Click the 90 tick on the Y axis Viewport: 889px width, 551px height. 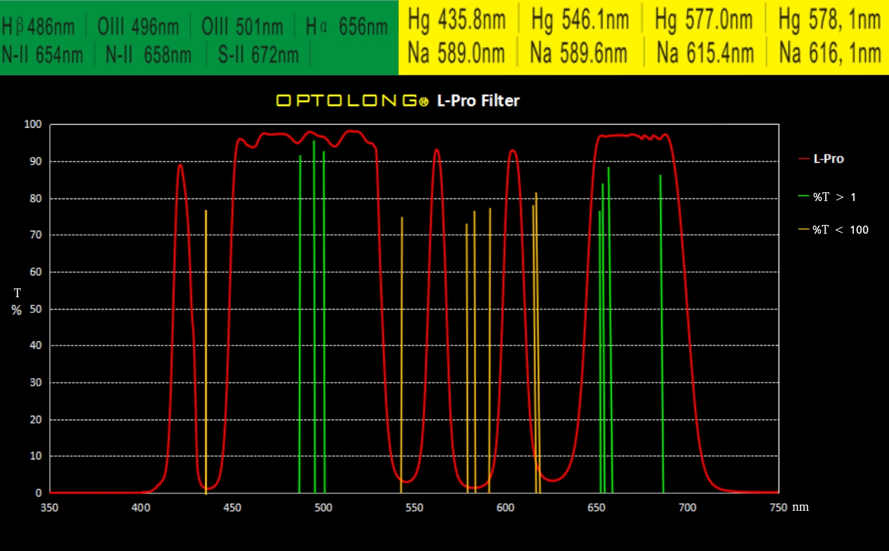tap(36, 161)
